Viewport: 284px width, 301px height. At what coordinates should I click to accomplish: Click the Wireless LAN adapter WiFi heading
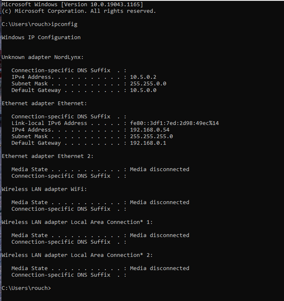[44, 189]
